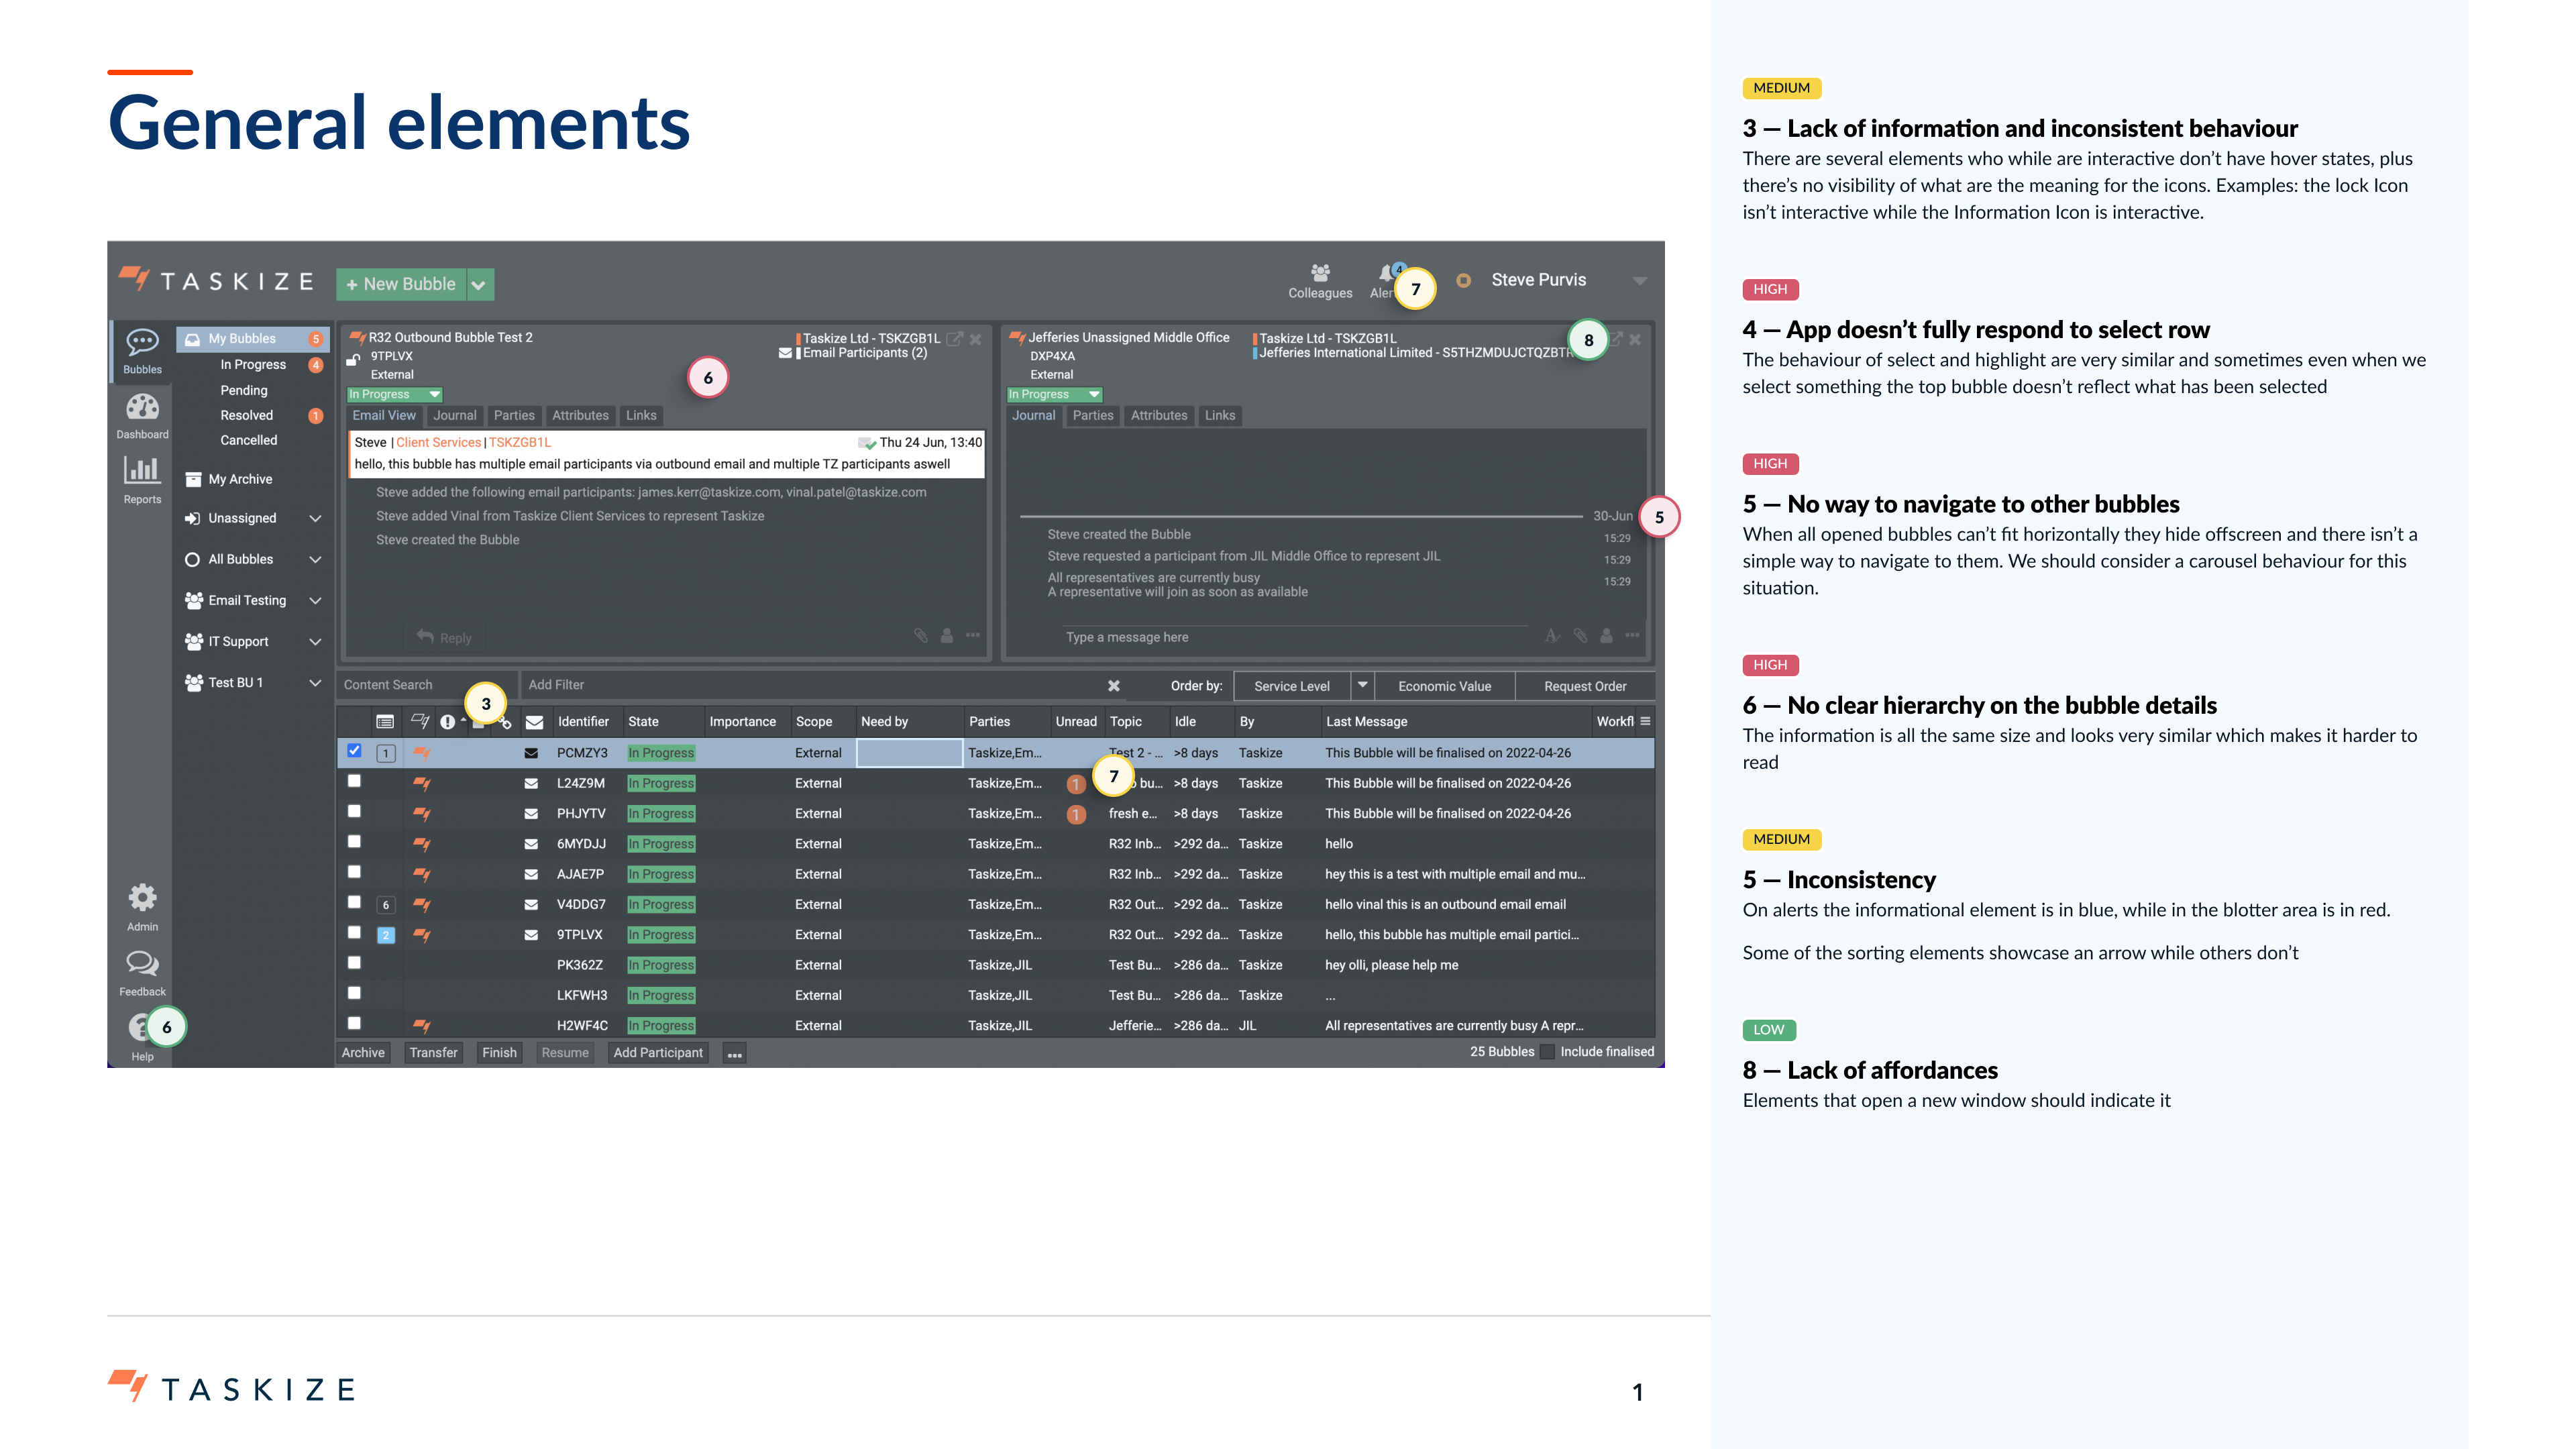
Task: Uncheck the PCMZY3 row checkbox
Action: point(354,751)
